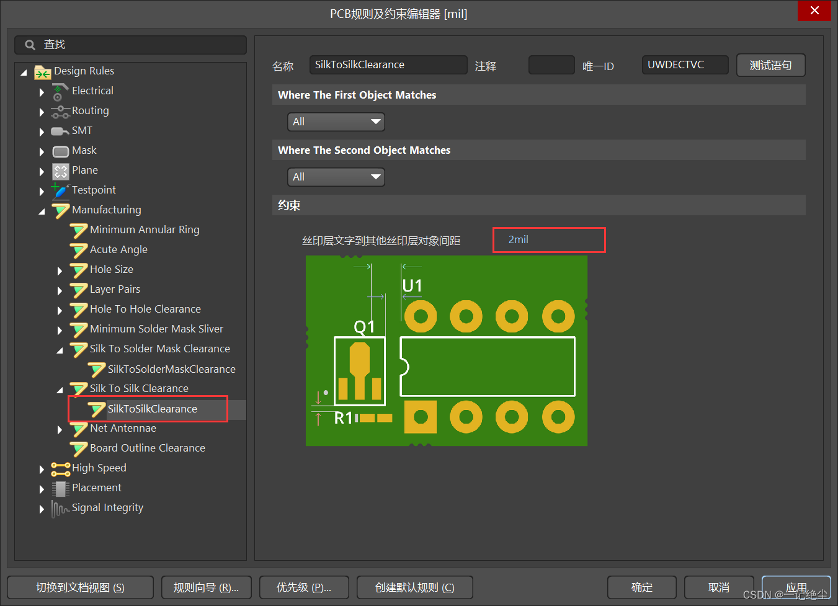Click the PCB silkscreen clearance diagram

[x=447, y=351]
